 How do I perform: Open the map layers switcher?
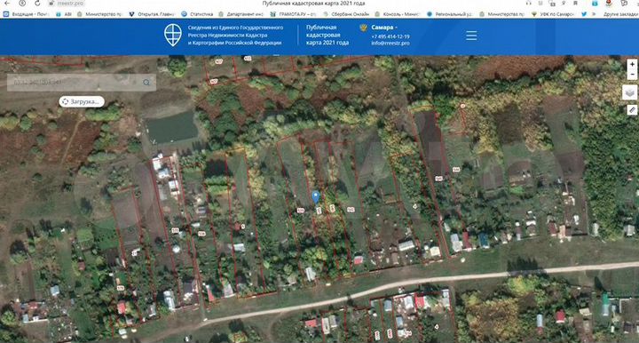pyautogui.click(x=630, y=92)
